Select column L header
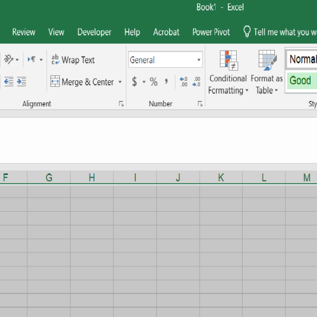The height and width of the screenshot is (317, 317). (x=264, y=178)
